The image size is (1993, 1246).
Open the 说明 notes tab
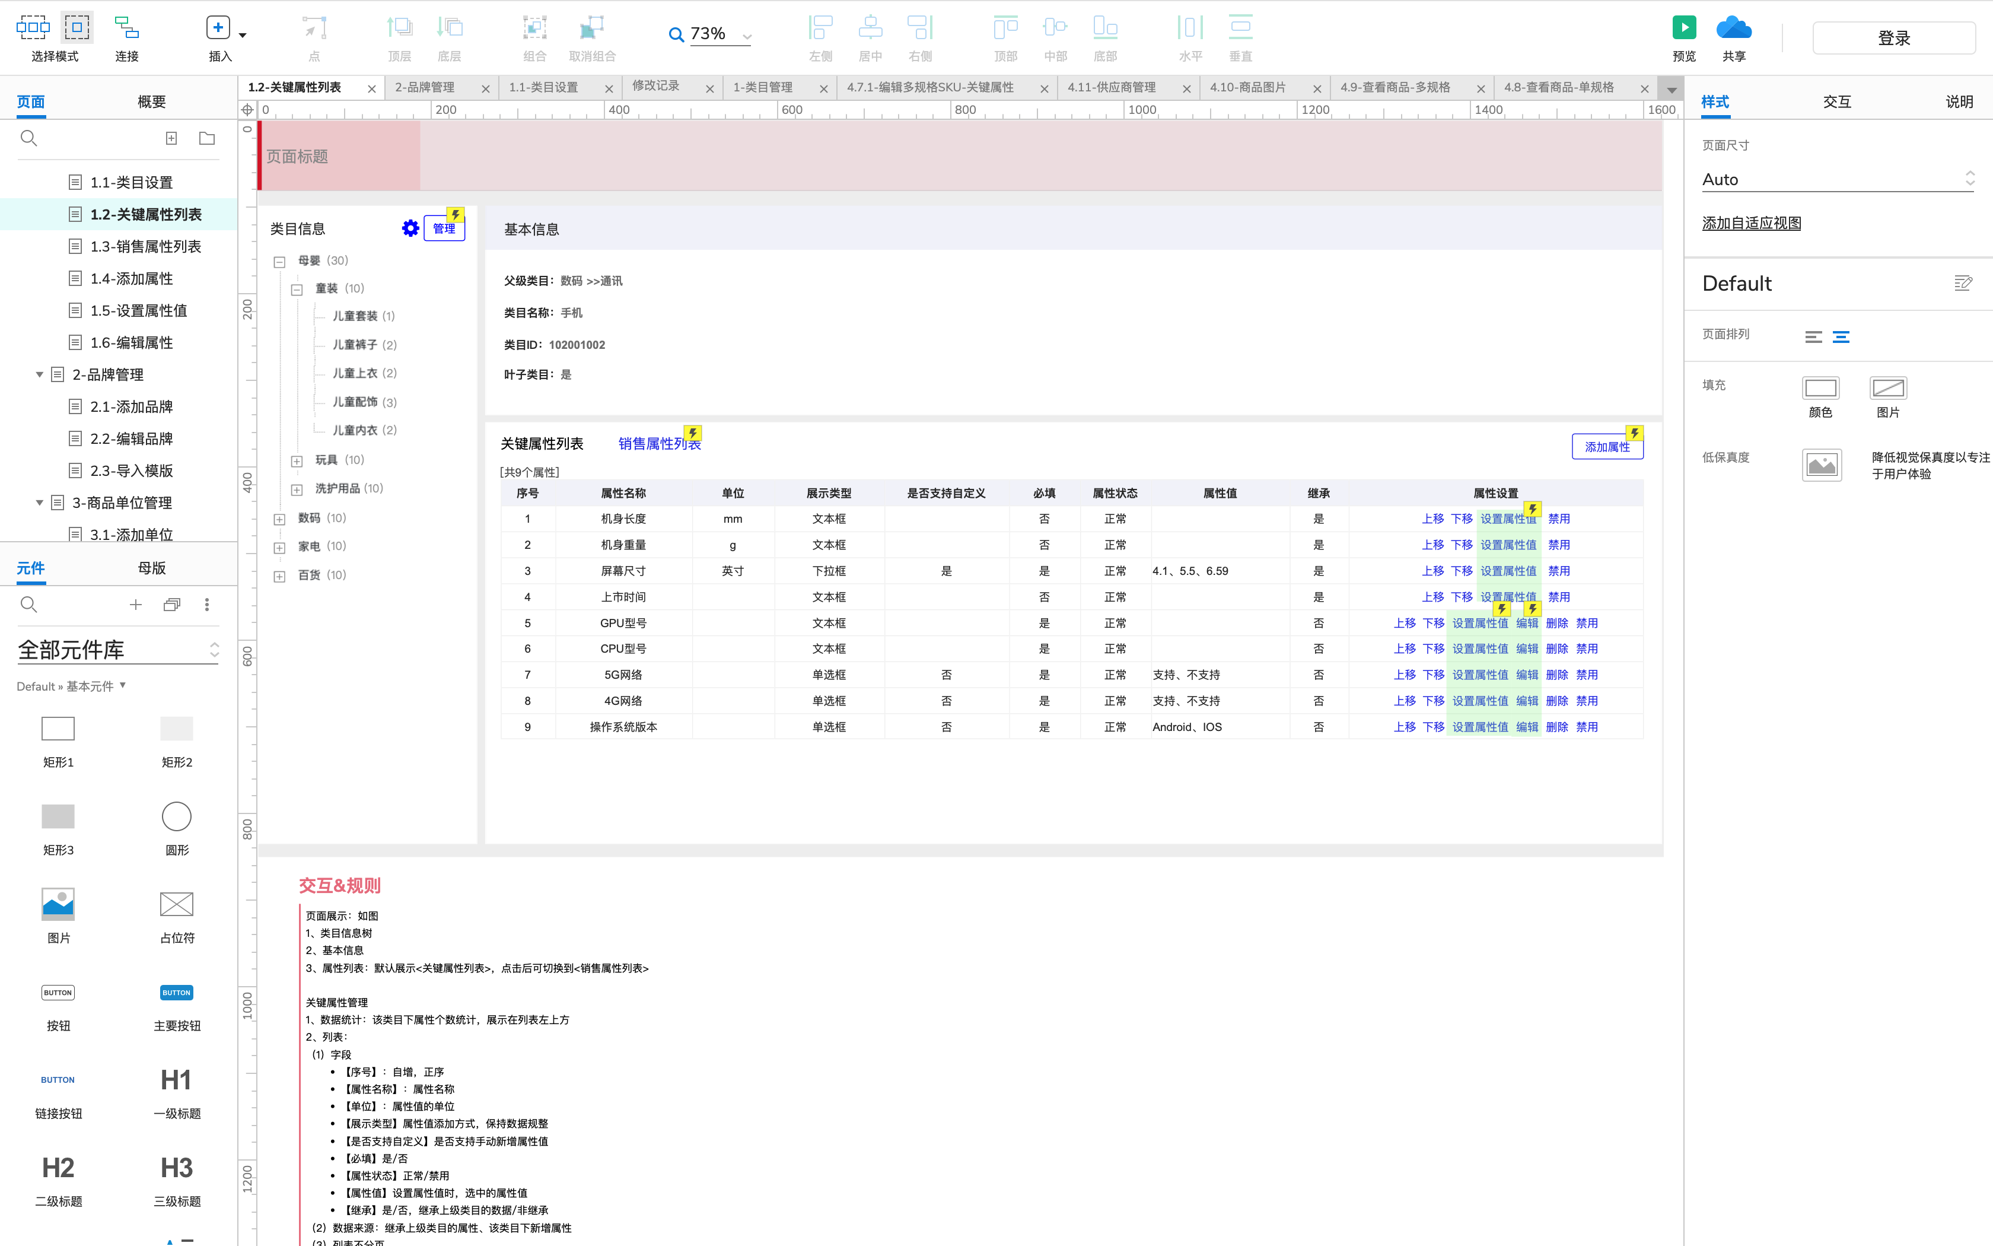(1959, 101)
